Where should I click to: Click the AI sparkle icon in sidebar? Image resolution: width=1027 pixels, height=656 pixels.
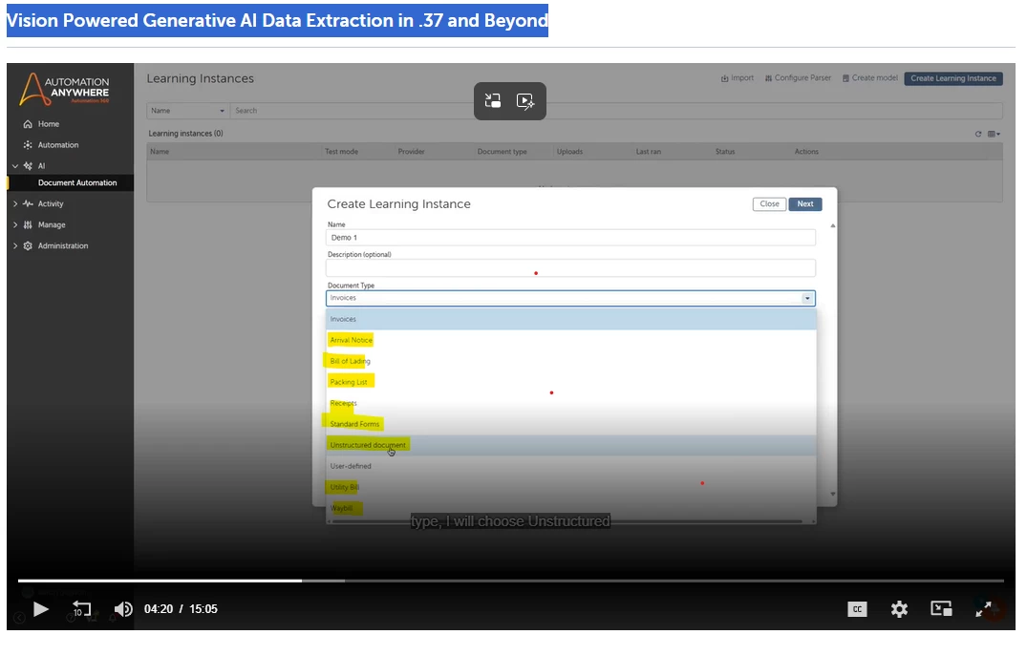point(28,165)
